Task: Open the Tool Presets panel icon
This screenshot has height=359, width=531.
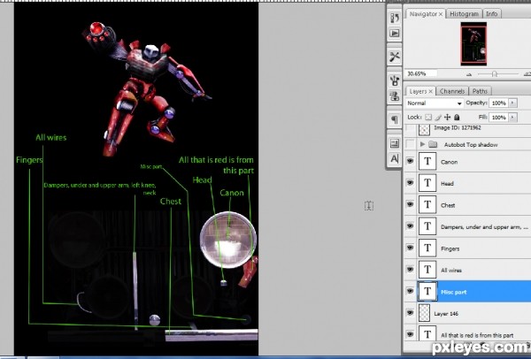Action: pos(395,57)
